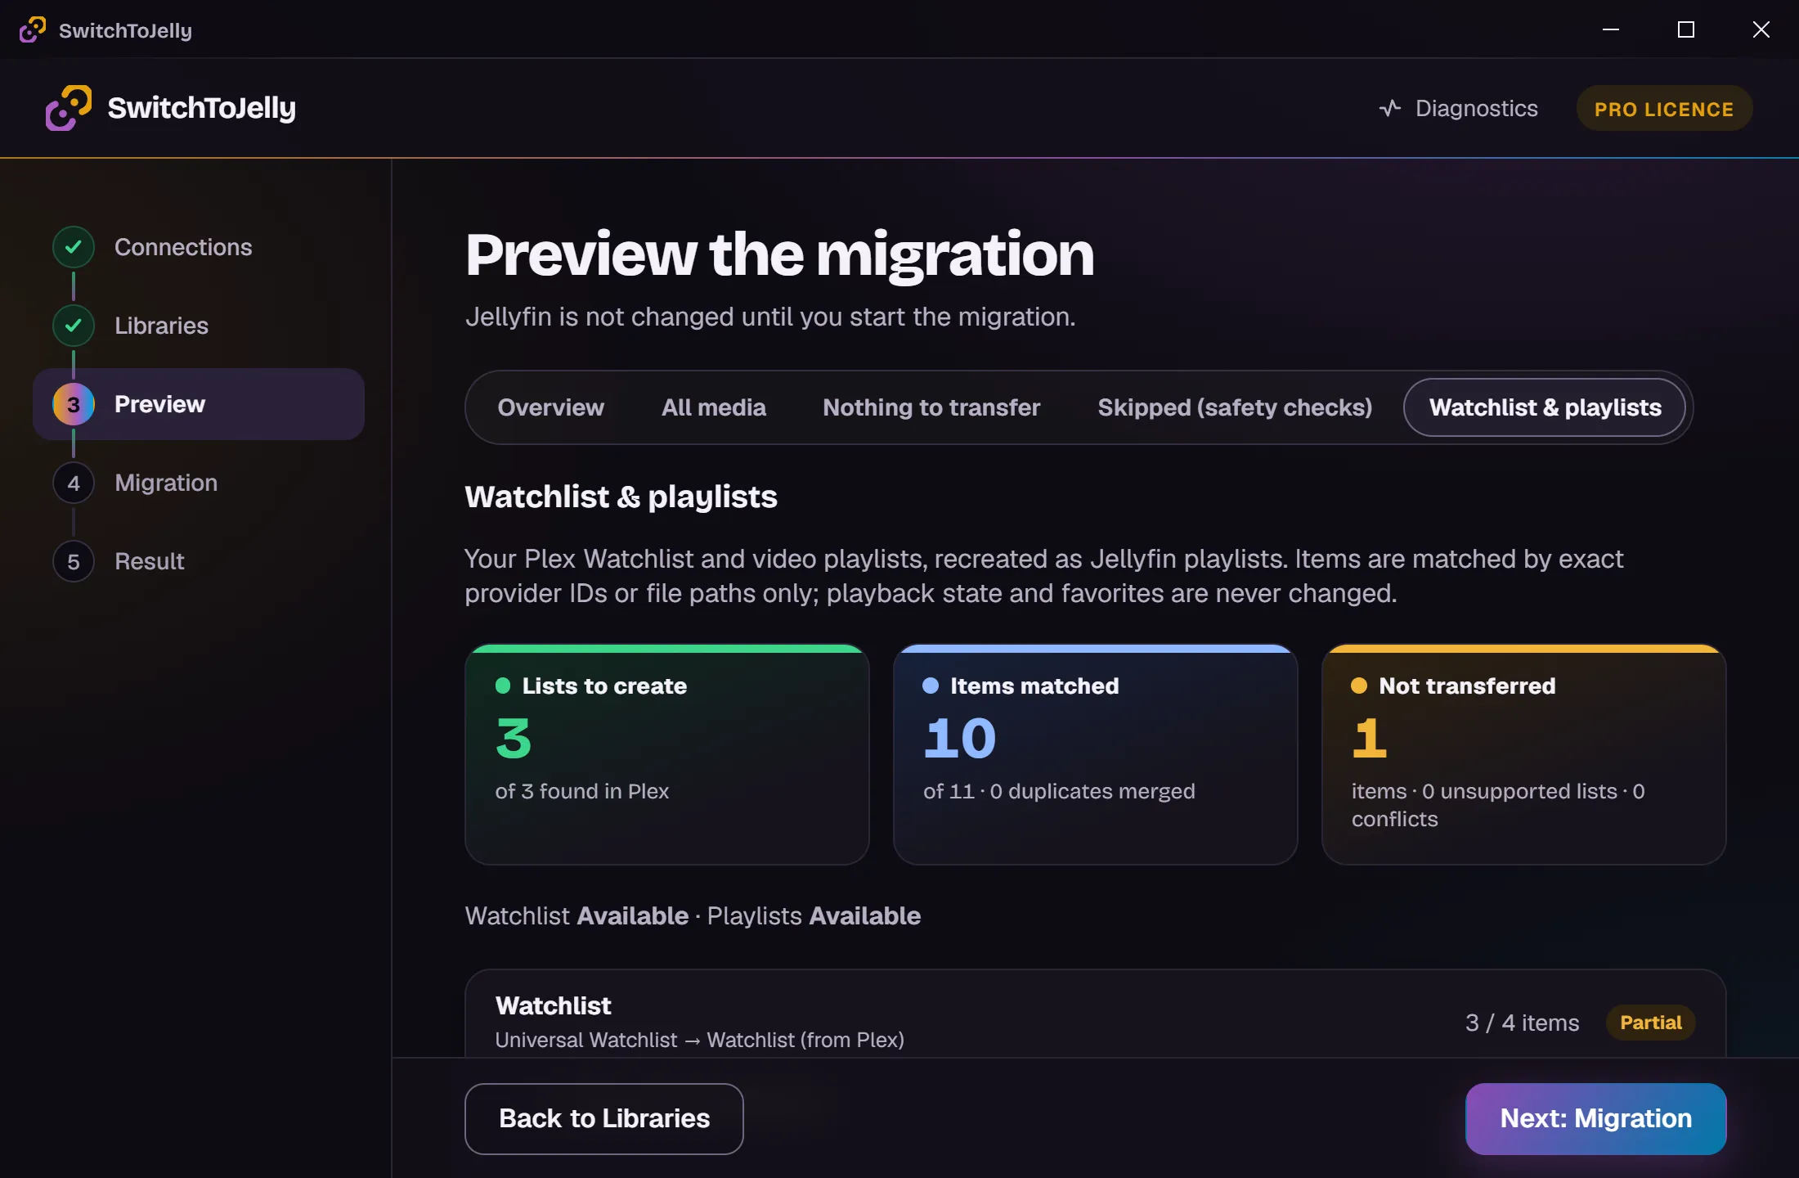The width and height of the screenshot is (1799, 1178).
Task: Click 'of 11 · 0 duplicates merged' text
Action: pos(1059,791)
